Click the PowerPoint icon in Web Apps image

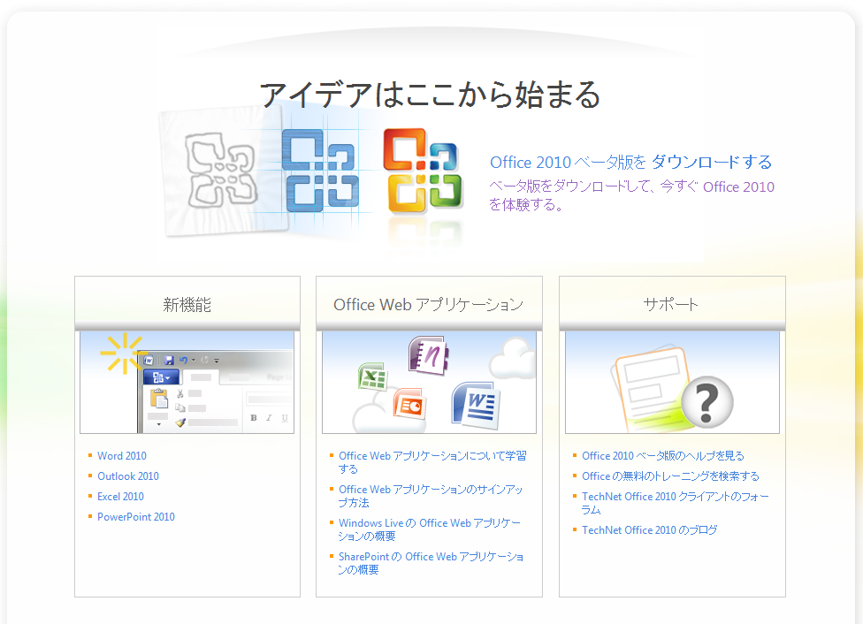tap(410, 405)
